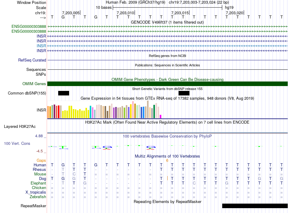288x213 pixels.
Task: Click the first orange GTEx expression bar
Action: pos(49,112)
